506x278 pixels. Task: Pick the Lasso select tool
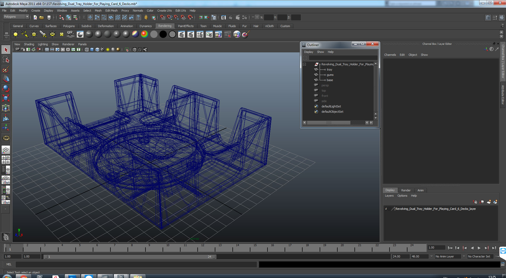(6, 60)
